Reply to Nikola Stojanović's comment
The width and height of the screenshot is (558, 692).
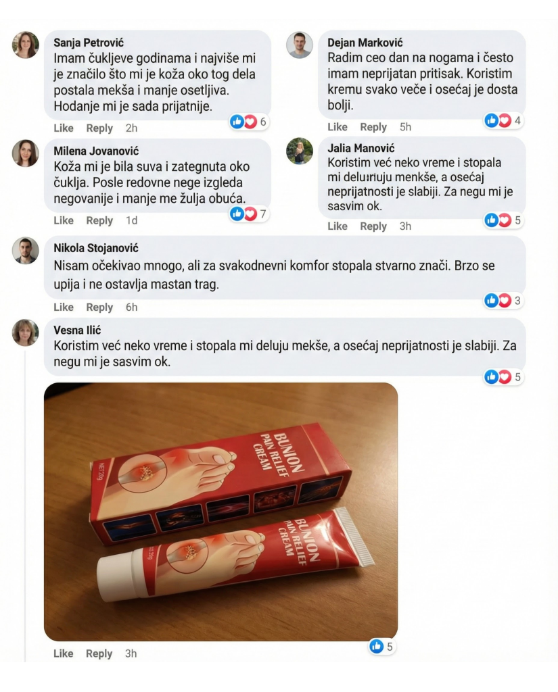point(99,307)
